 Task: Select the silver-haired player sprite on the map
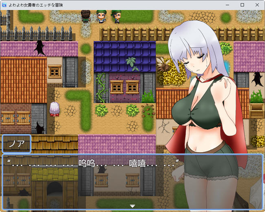pyautogui.click(x=54, y=109)
